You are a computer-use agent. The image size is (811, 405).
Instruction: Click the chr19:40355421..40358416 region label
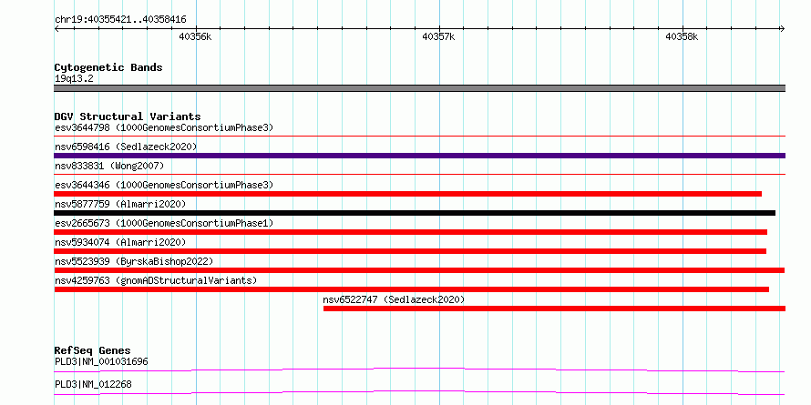(120, 20)
